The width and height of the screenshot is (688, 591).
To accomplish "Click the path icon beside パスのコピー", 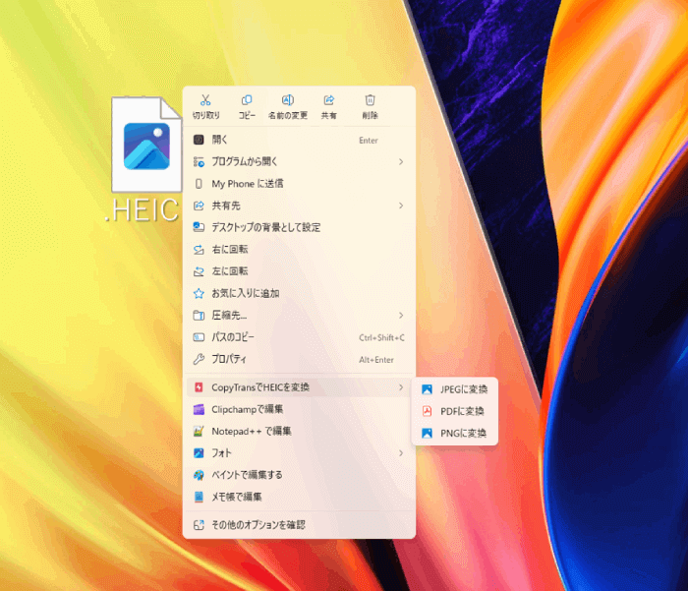I will (199, 337).
